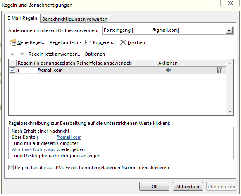Switch to Benachrichtigungen verwalten tab
This screenshot has height=196, width=241.
[75, 19]
